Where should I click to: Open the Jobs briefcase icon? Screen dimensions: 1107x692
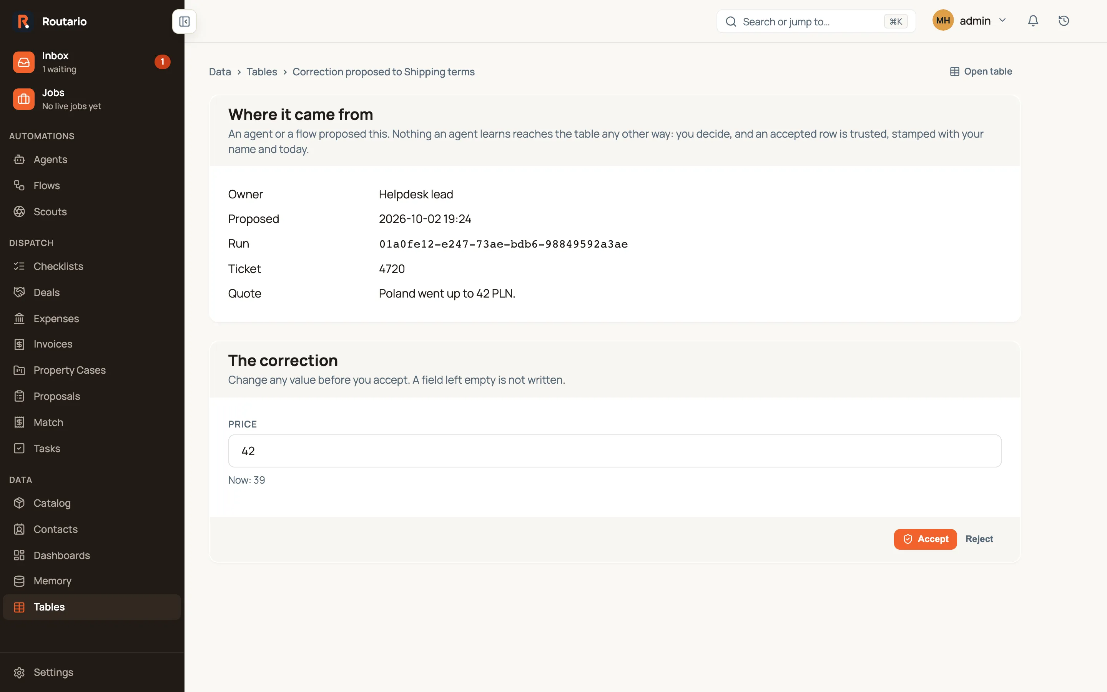pyautogui.click(x=24, y=99)
